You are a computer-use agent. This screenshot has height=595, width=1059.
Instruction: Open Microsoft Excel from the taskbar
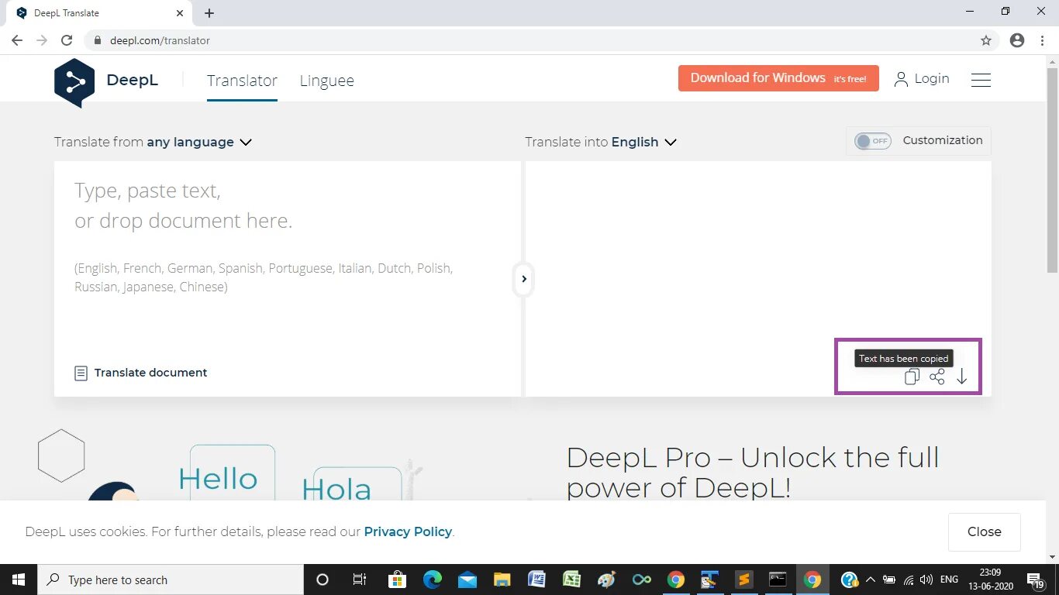point(571,580)
